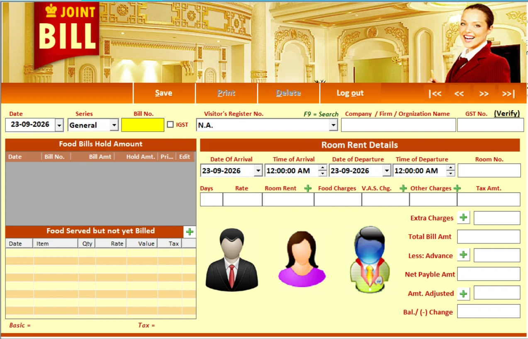Click the Total Bill Amt field

(489, 237)
